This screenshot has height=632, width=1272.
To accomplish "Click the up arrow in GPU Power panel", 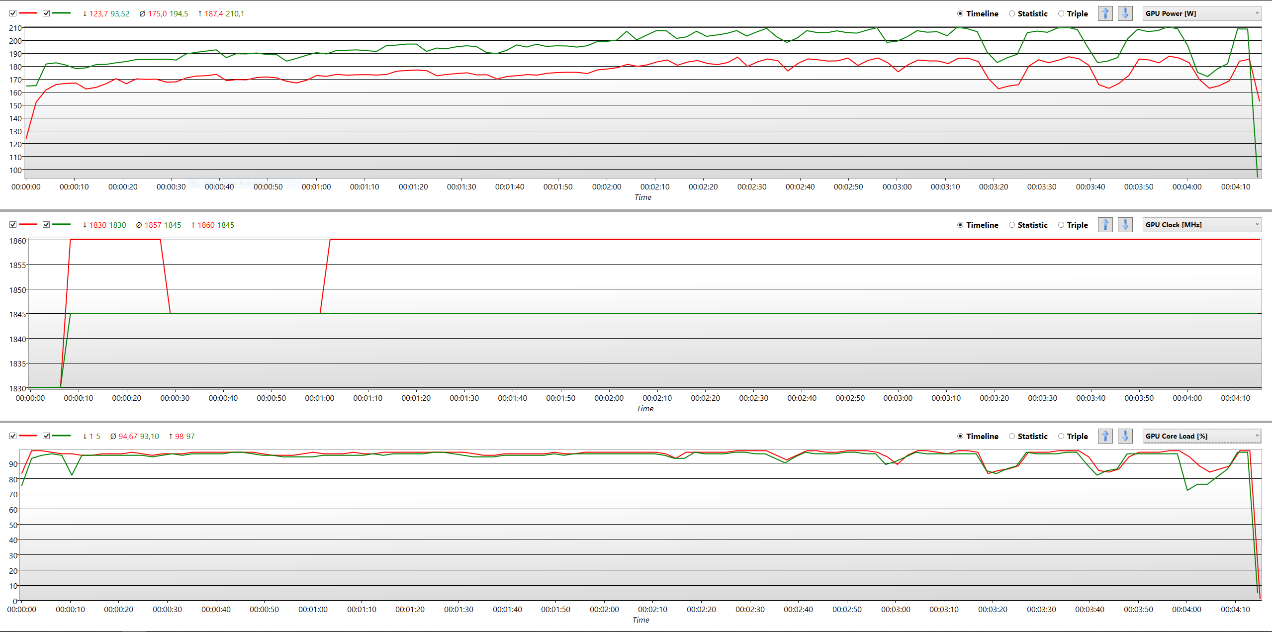I will 1105,13.
